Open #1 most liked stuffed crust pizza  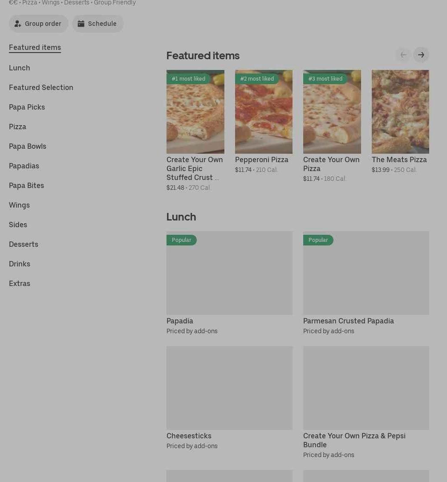point(195,112)
